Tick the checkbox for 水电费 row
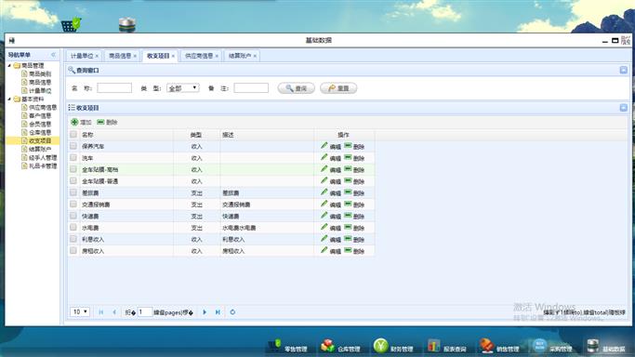 (73, 228)
